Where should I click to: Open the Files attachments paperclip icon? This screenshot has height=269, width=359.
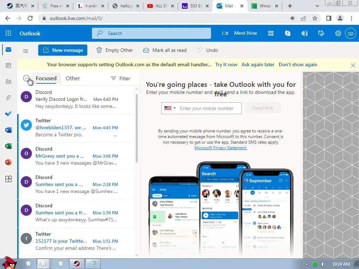[8, 98]
